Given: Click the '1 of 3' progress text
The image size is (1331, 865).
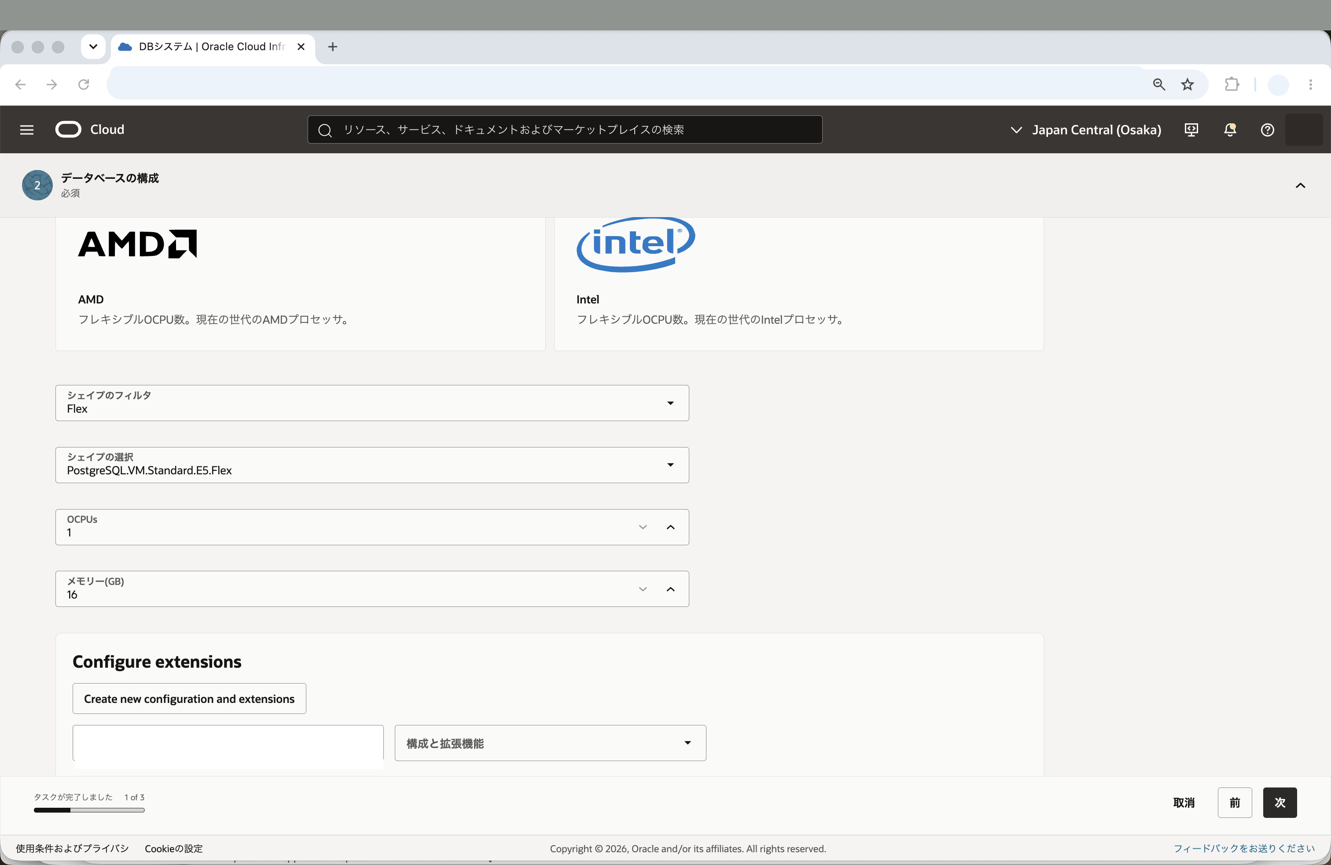Looking at the screenshot, I should 134,797.
